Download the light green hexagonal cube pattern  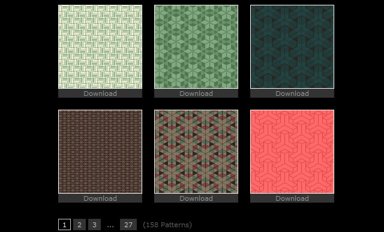[x=196, y=94]
